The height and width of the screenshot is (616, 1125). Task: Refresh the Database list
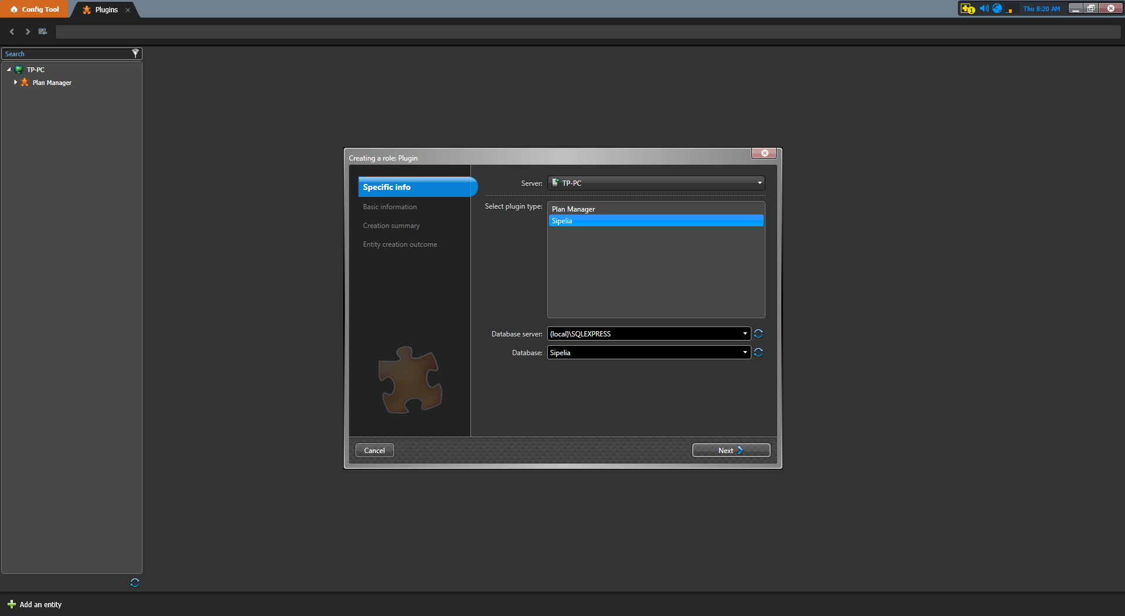tap(758, 352)
